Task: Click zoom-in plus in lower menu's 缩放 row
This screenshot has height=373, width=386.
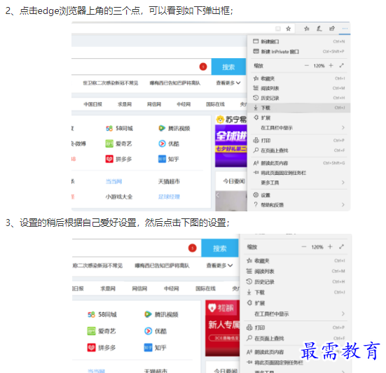Action: pyautogui.click(x=330, y=246)
